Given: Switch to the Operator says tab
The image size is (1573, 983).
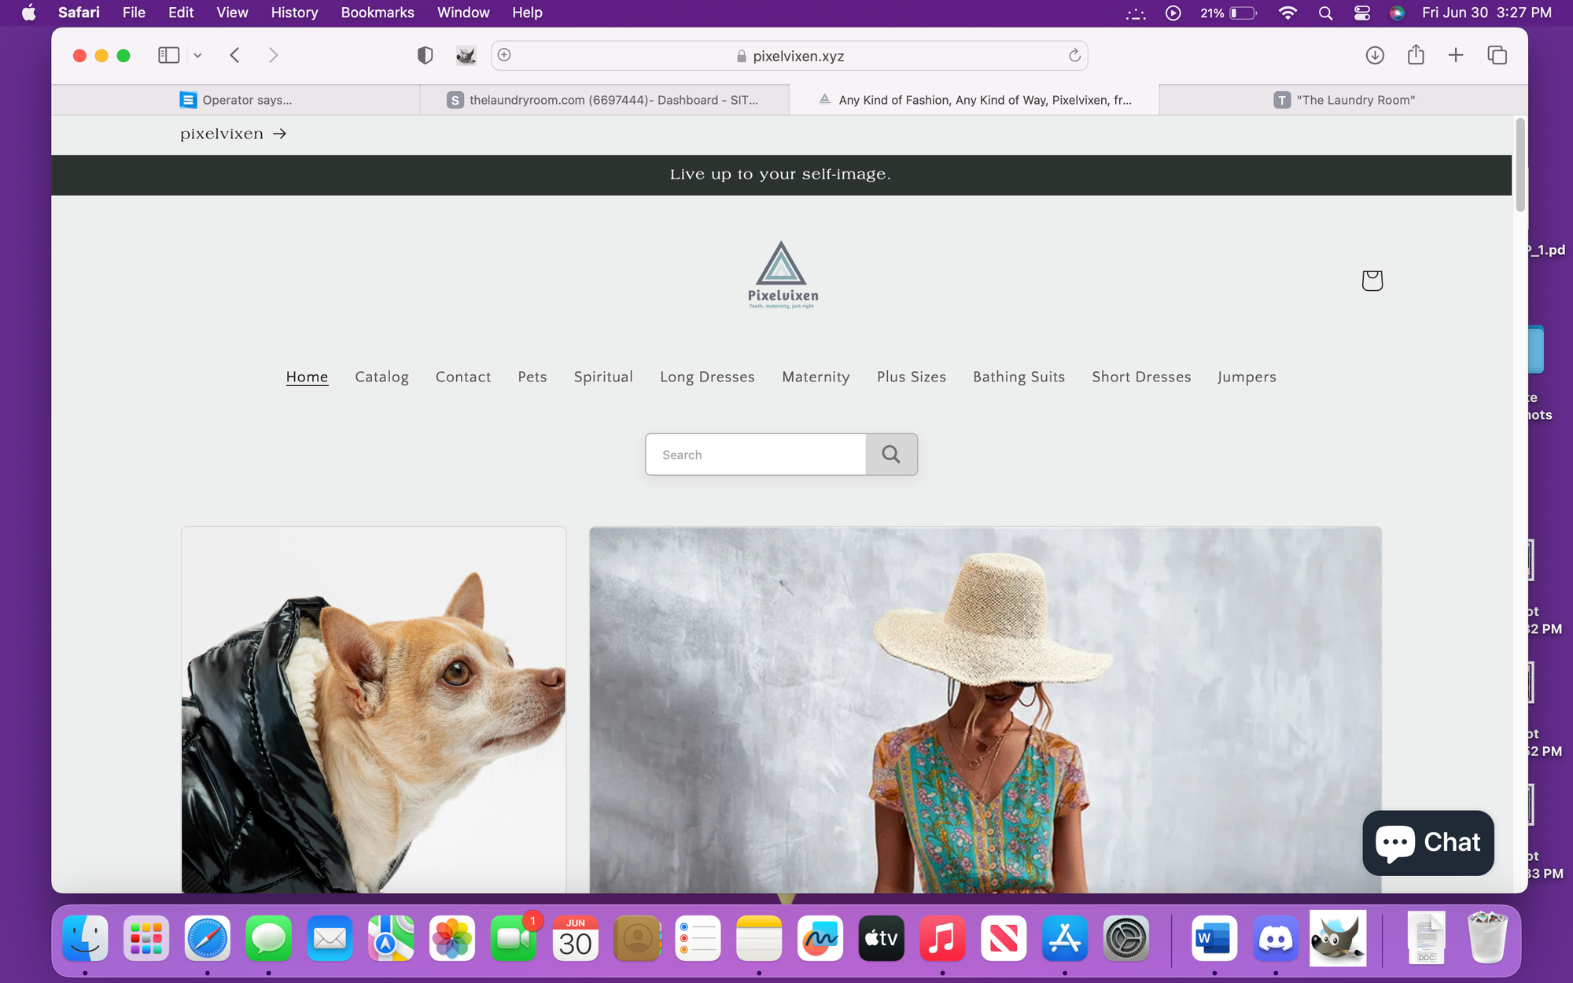Looking at the screenshot, I should pyautogui.click(x=236, y=100).
